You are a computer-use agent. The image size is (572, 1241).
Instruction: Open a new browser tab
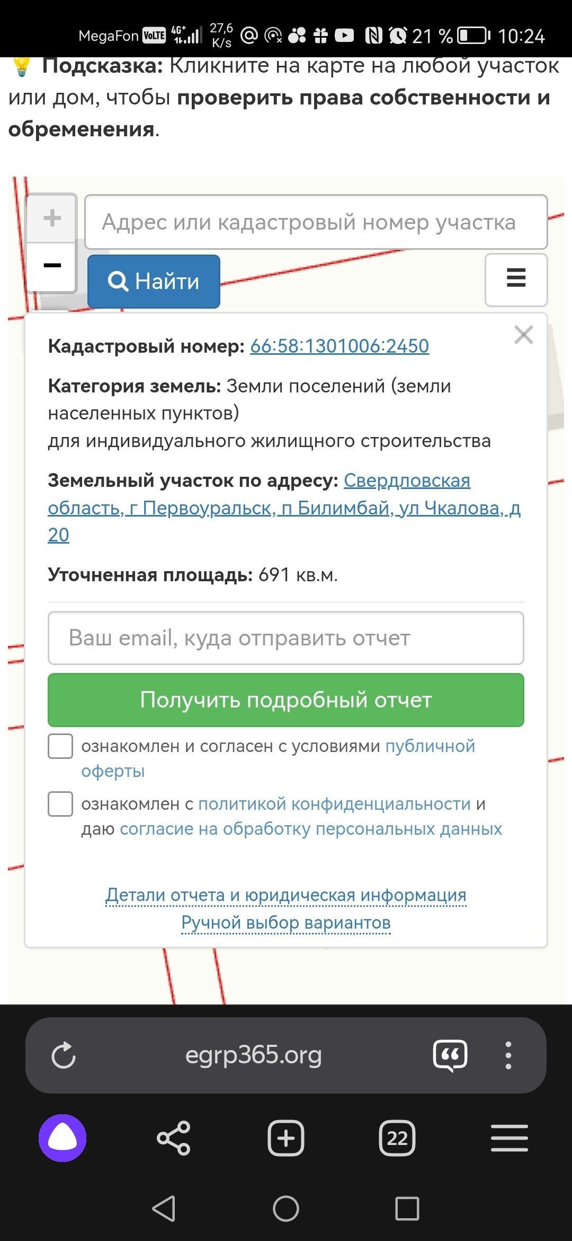[x=286, y=1138]
